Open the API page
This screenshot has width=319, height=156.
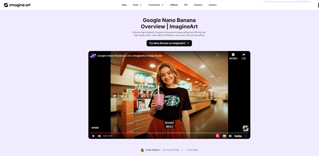pyautogui.click(x=186, y=5)
